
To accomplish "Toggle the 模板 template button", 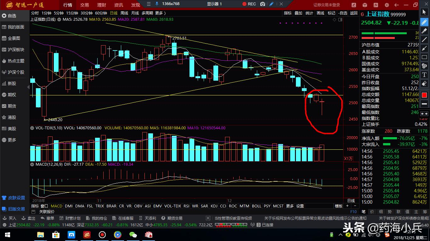I will coord(339,206).
